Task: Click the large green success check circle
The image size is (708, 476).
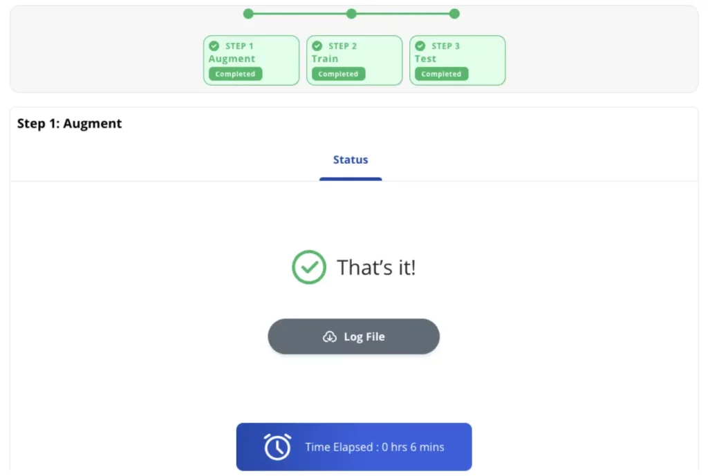Action: (x=309, y=267)
